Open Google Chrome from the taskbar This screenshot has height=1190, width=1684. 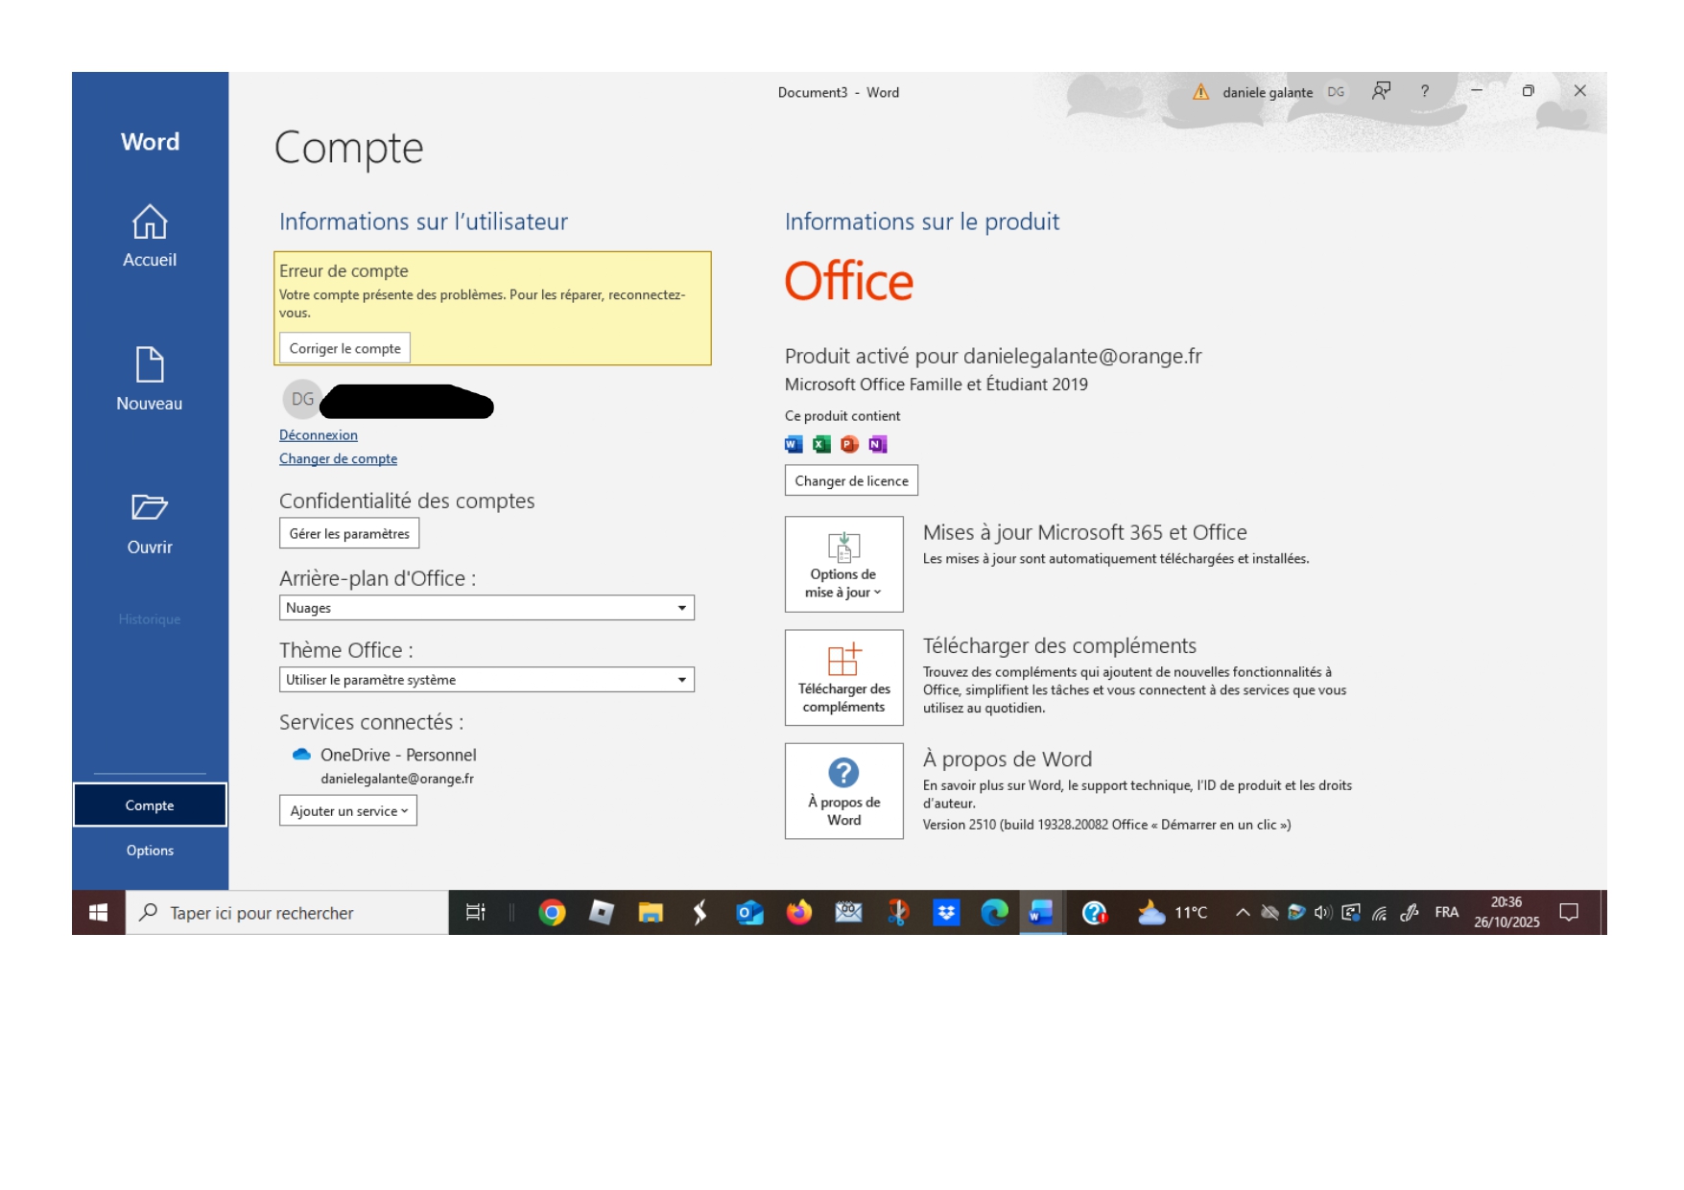[x=552, y=913]
